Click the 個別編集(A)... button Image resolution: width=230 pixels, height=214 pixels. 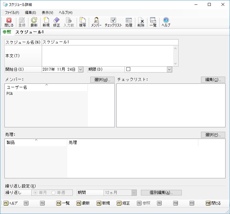(161, 193)
